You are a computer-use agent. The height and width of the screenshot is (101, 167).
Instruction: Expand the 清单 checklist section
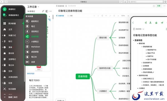(3, 47)
